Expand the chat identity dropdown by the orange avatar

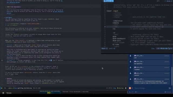[x=132, y=88]
